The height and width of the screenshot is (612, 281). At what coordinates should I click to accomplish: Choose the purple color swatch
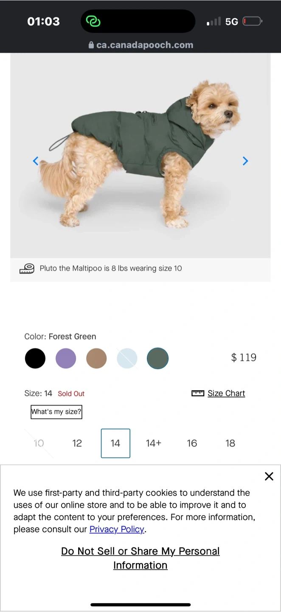[x=66, y=358]
